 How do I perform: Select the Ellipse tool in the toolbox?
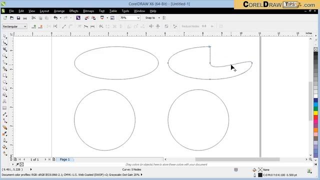pyautogui.click(x=4, y=82)
